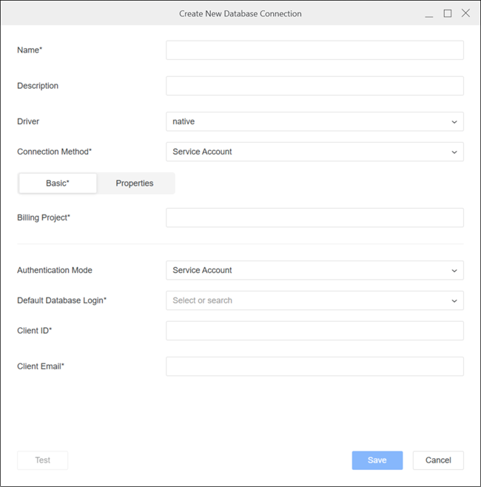Focus the Billing Project field
This screenshot has height=487, width=481.
pyautogui.click(x=314, y=218)
